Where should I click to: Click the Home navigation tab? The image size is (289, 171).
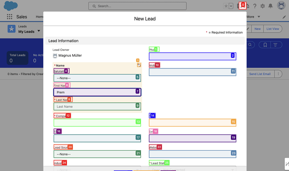click(39, 17)
